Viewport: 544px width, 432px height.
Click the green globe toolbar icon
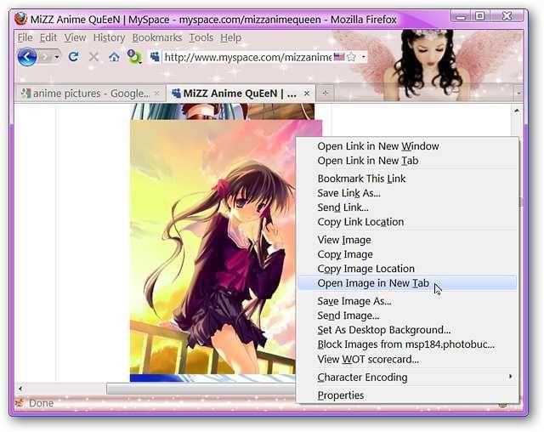(x=134, y=57)
